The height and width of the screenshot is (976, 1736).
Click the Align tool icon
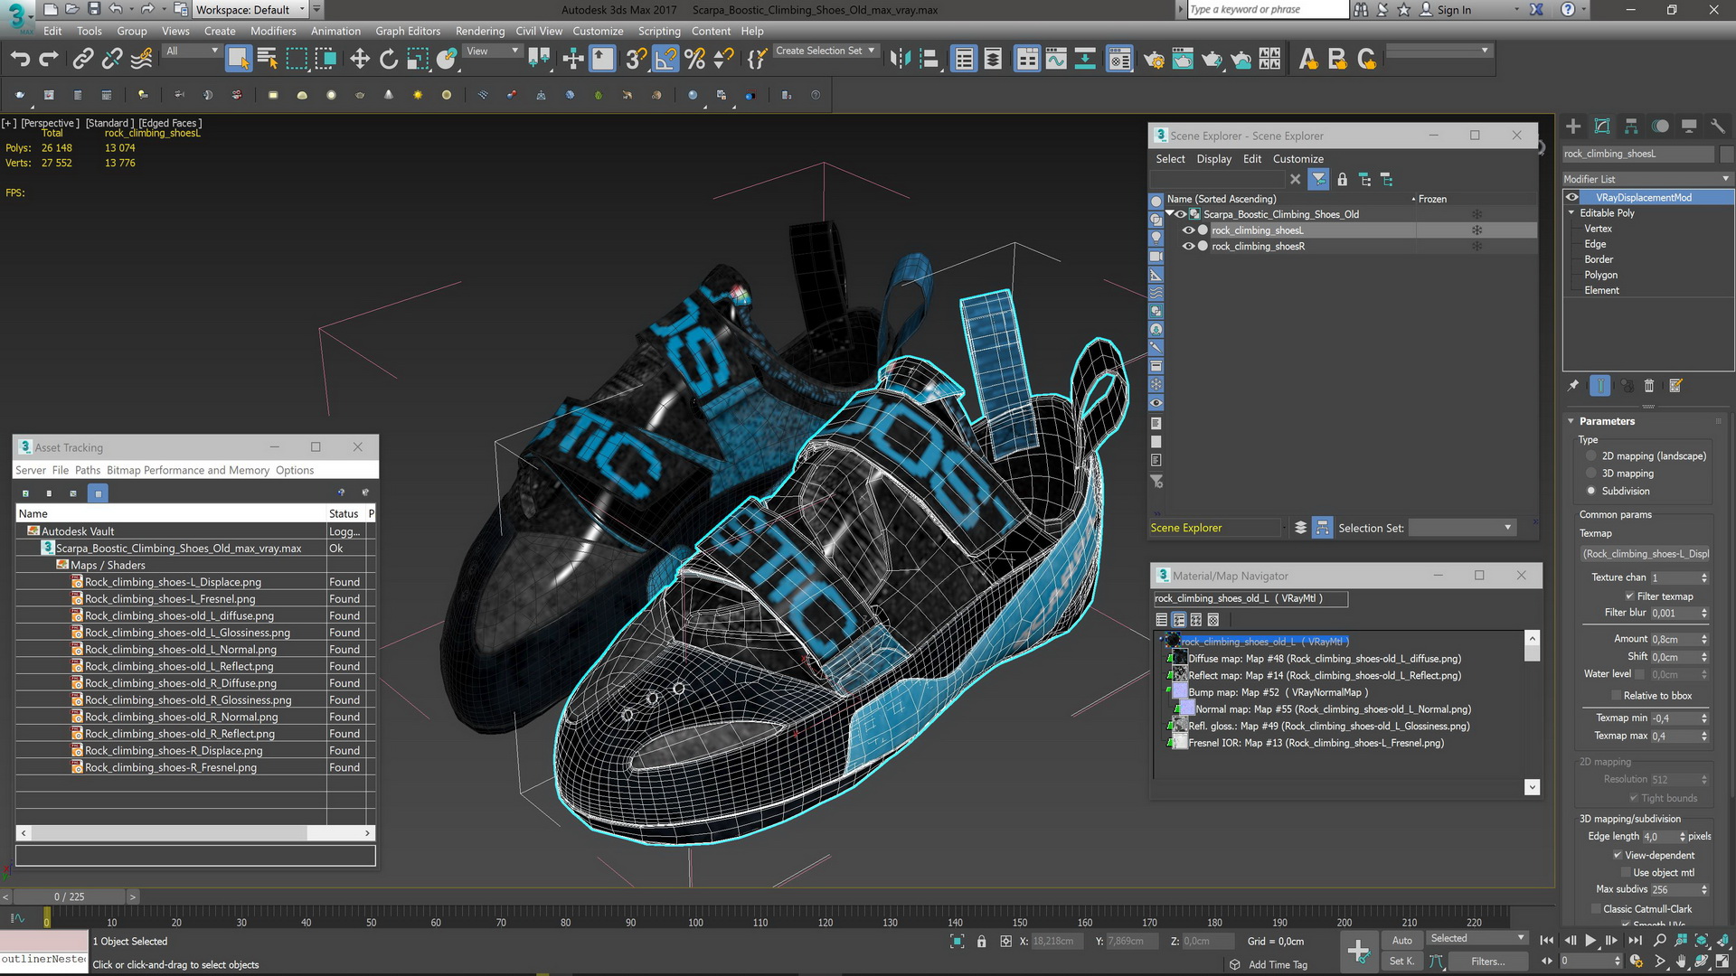(x=929, y=60)
